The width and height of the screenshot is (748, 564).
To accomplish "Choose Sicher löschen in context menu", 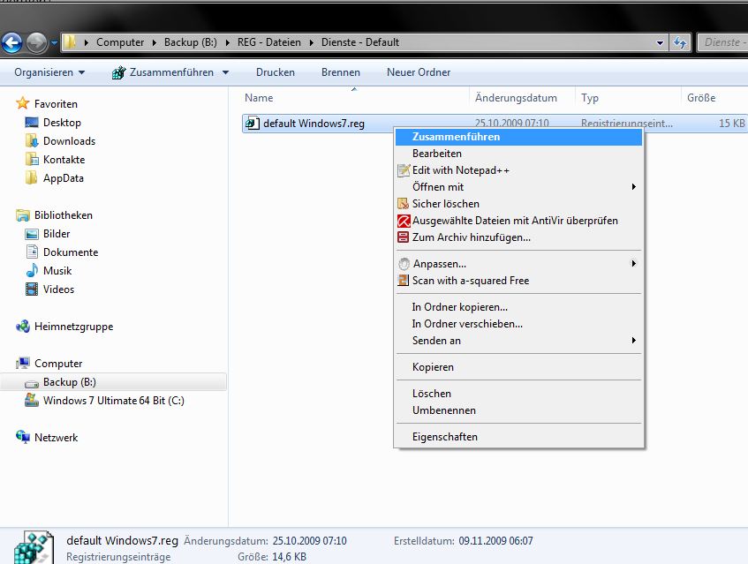I will (x=518, y=204).
